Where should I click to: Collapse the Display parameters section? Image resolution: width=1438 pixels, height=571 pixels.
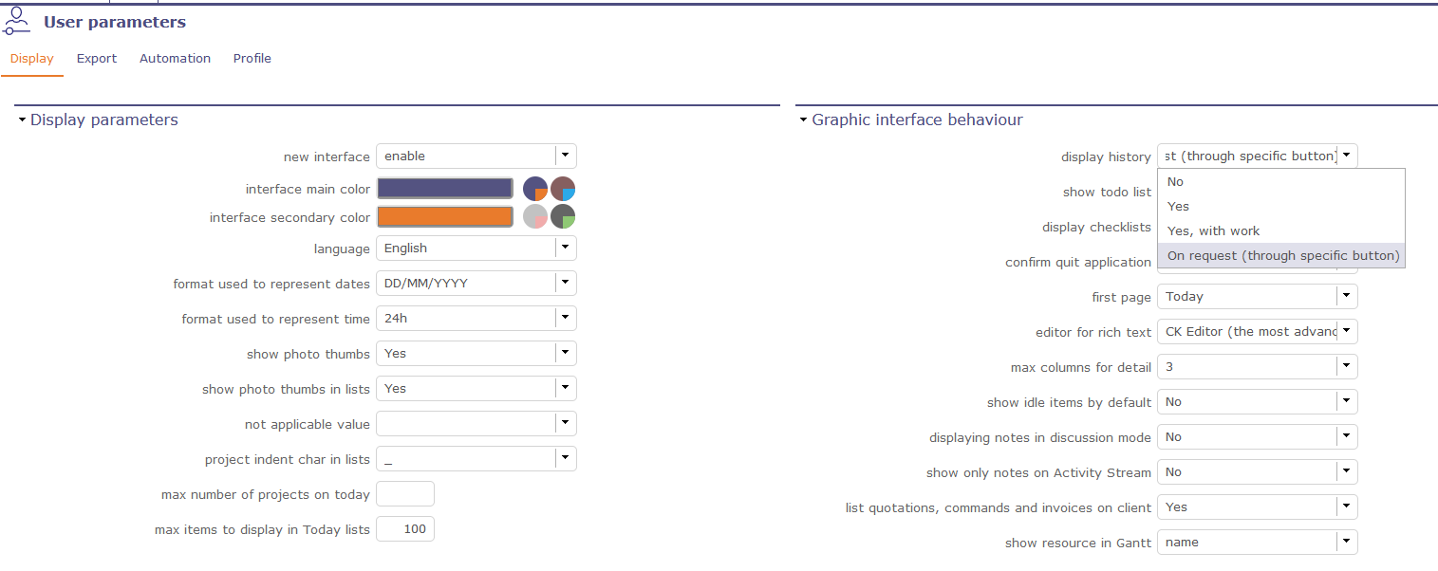click(x=22, y=120)
